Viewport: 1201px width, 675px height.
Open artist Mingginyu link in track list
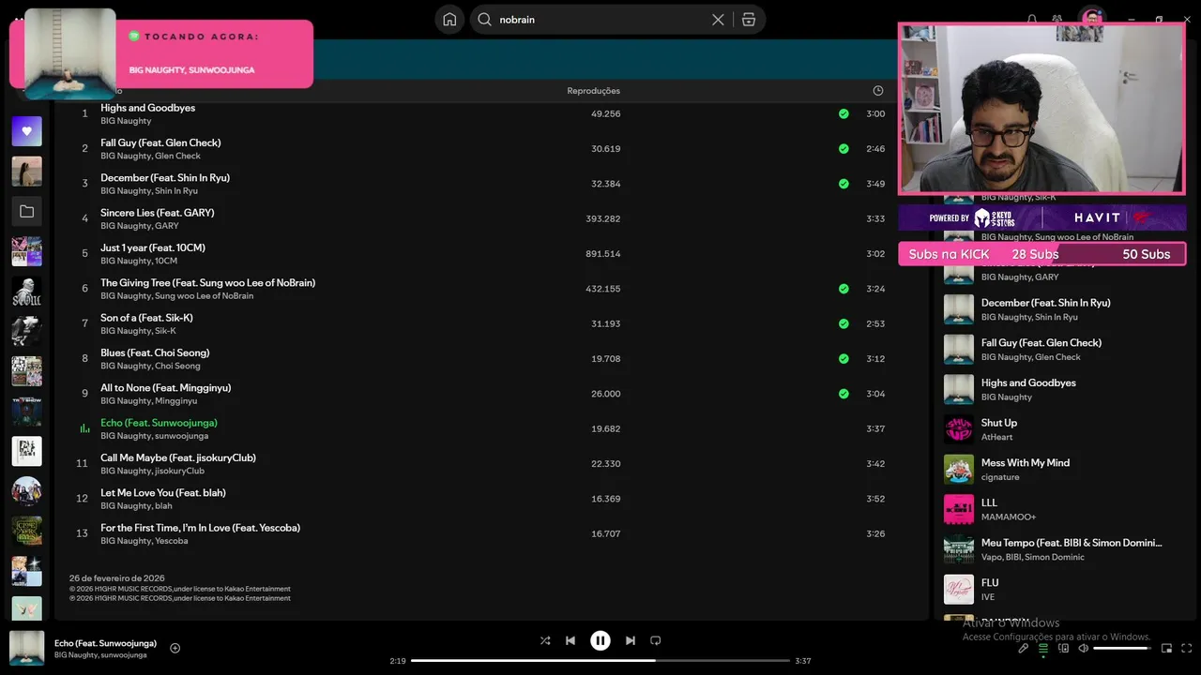tap(176, 401)
